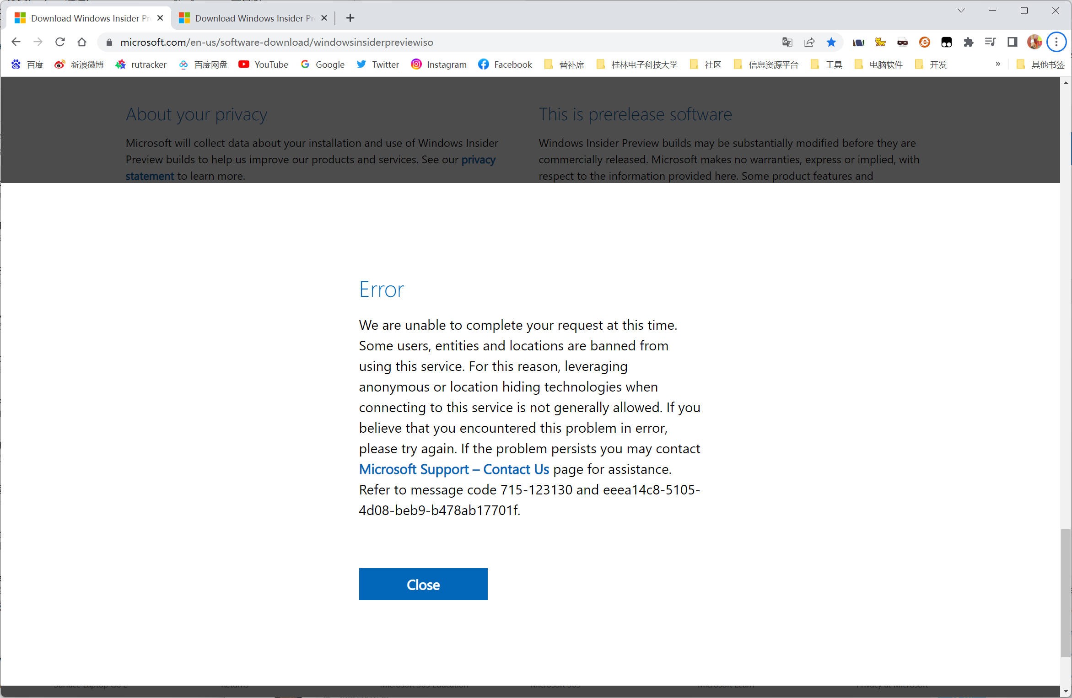Open the Facebook bookmark
Screen dimensions: 1072x698
point(505,64)
